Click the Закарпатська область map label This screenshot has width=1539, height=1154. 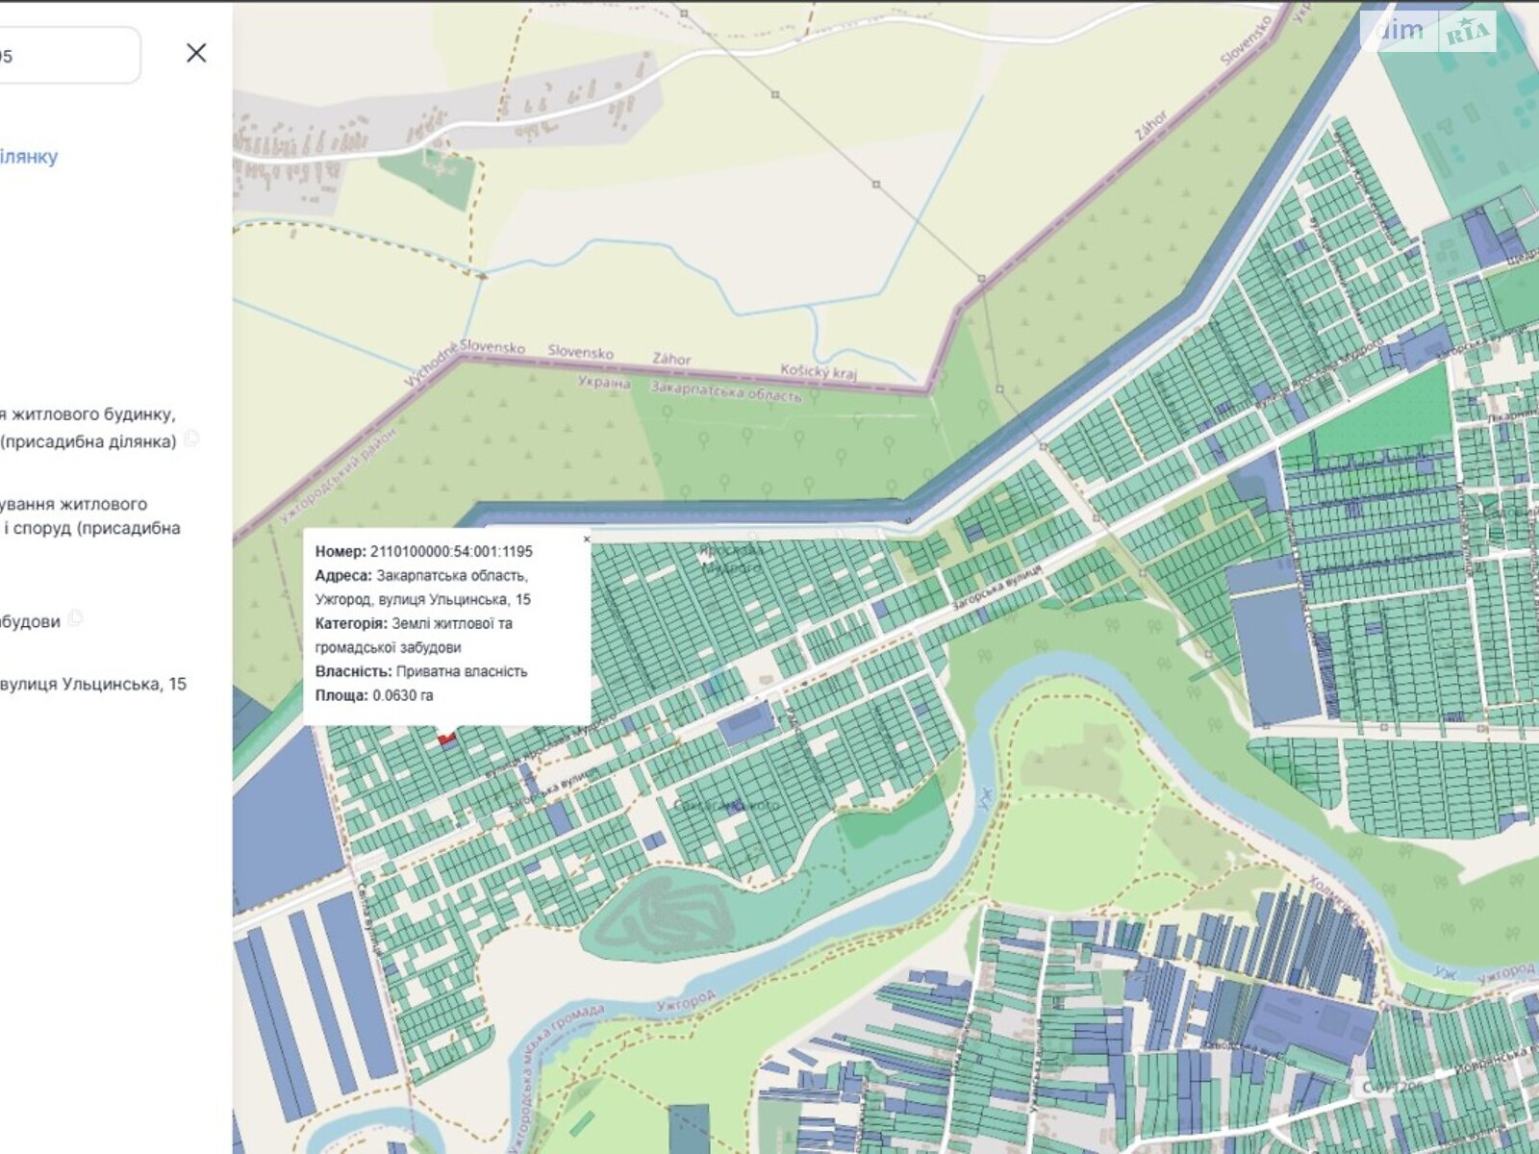tap(726, 391)
